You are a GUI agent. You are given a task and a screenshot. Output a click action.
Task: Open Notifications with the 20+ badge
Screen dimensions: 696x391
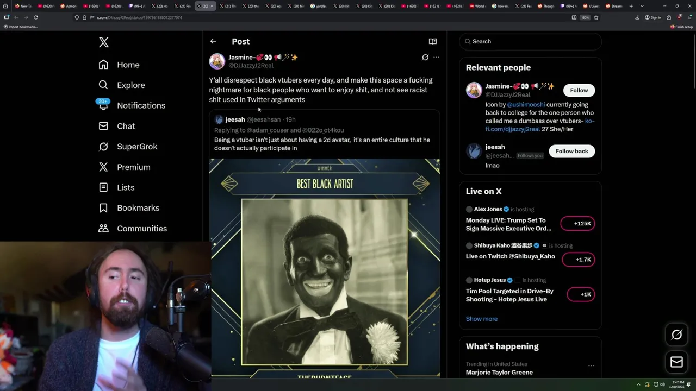click(132, 105)
